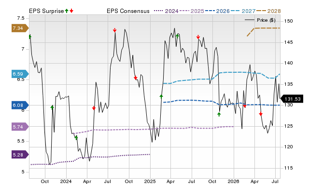Click red surprise arrow near August 2024

[x=115, y=30]
